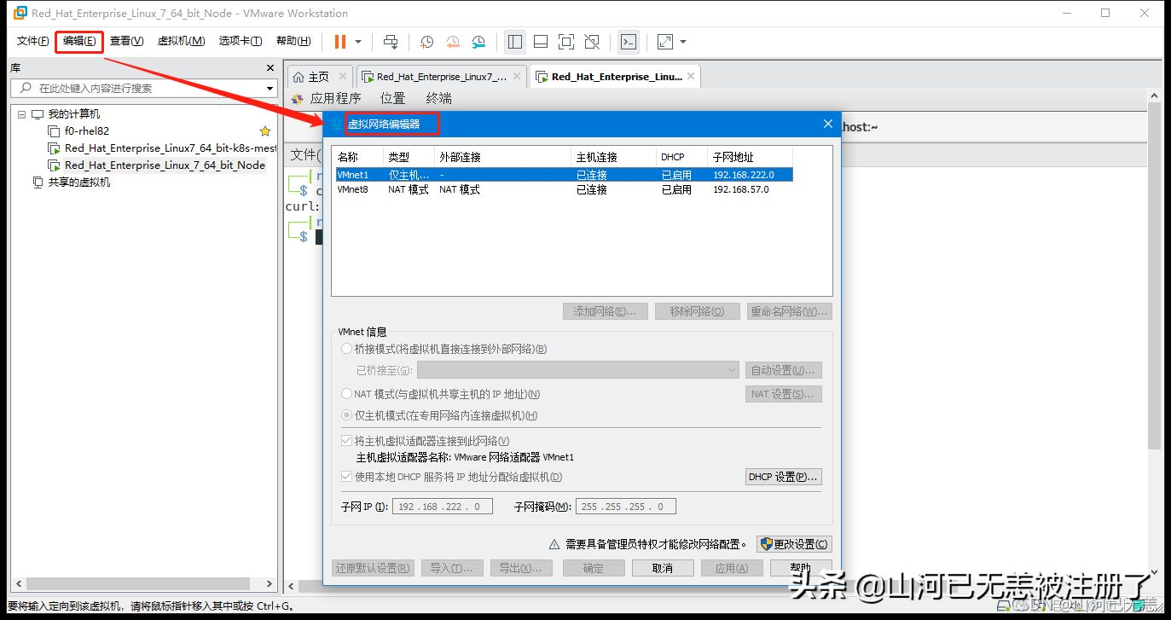Click the full screen mode icon
The image size is (1171, 620).
tap(566, 41)
